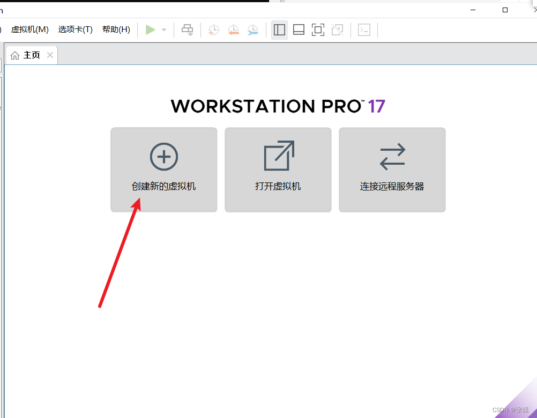Enter full screen mode icon
Screen dimensions: 537x418
tap(318, 30)
